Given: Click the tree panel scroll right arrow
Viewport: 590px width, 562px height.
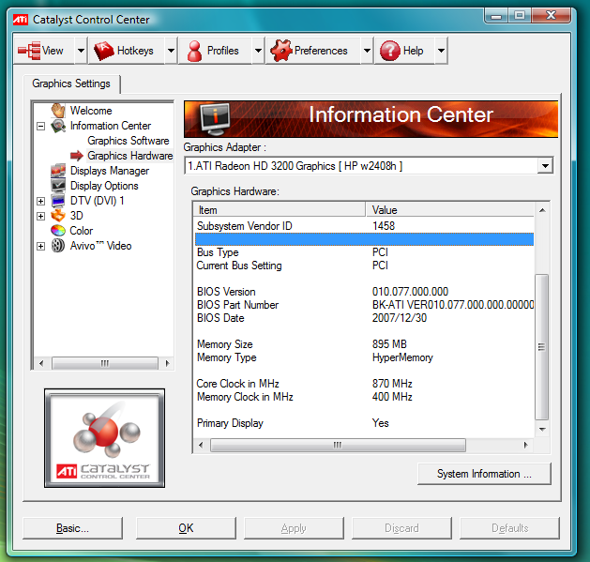Looking at the screenshot, I should pyautogui.click(x=168, y=363).
